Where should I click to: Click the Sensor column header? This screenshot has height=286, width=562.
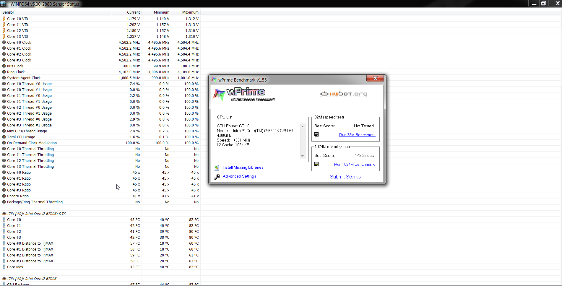56,12
